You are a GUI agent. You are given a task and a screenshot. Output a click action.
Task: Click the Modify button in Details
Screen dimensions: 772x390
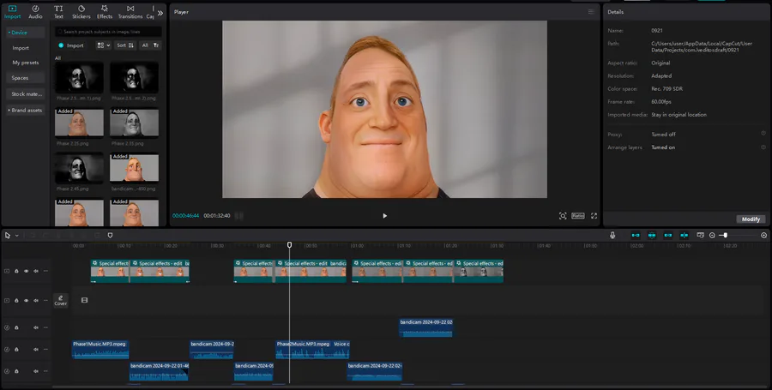[751, 219]
